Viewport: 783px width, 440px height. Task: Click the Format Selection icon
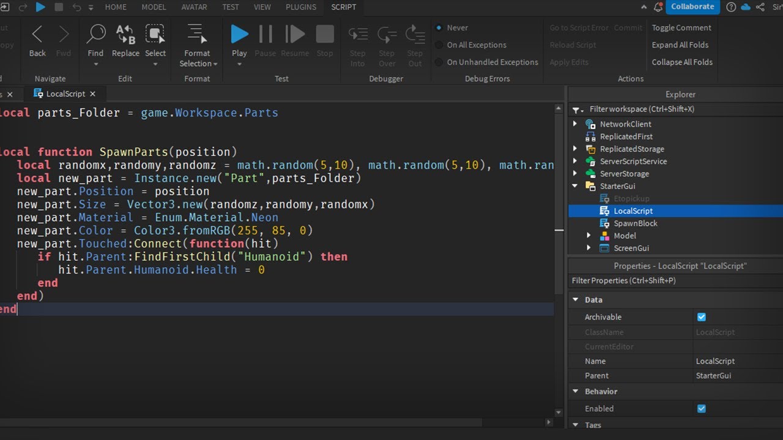point(196,34)
